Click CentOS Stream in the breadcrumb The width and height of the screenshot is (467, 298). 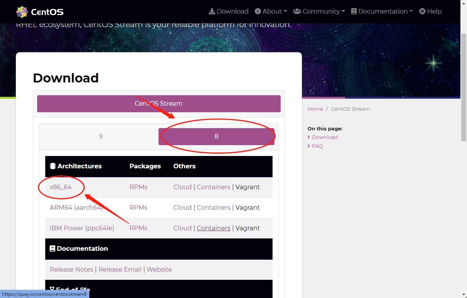[350, 109]
